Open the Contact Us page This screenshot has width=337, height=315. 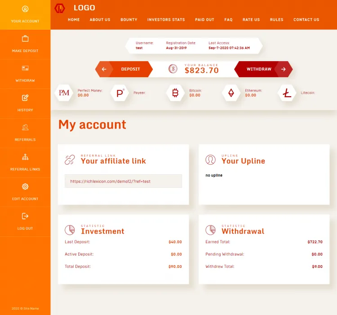(306, 20)
